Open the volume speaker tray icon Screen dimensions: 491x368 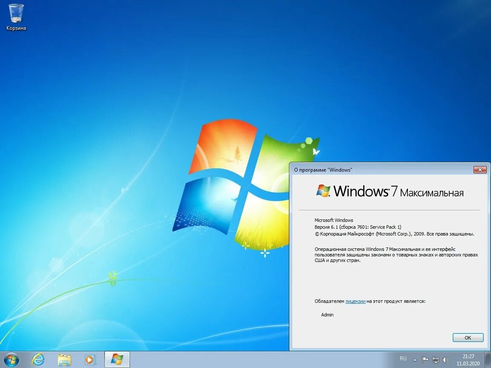click(x=445, y=360)
